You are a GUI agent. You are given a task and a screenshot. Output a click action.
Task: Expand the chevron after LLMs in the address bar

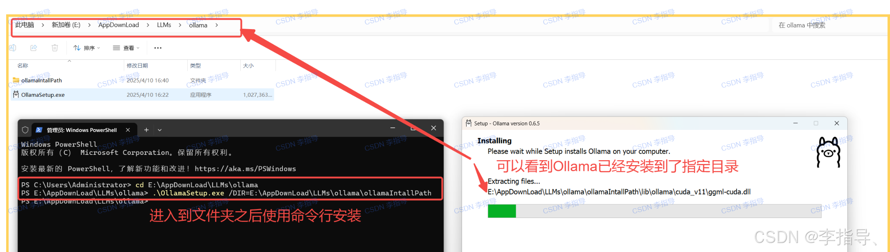180,25
